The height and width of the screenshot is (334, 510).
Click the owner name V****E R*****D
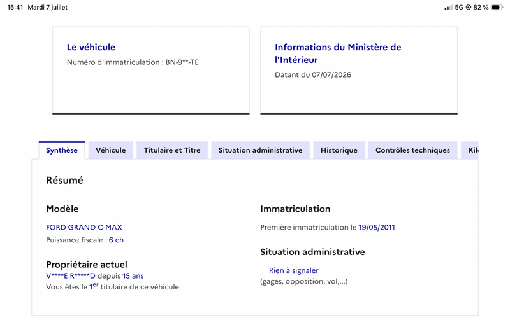[x=71, y=276]
